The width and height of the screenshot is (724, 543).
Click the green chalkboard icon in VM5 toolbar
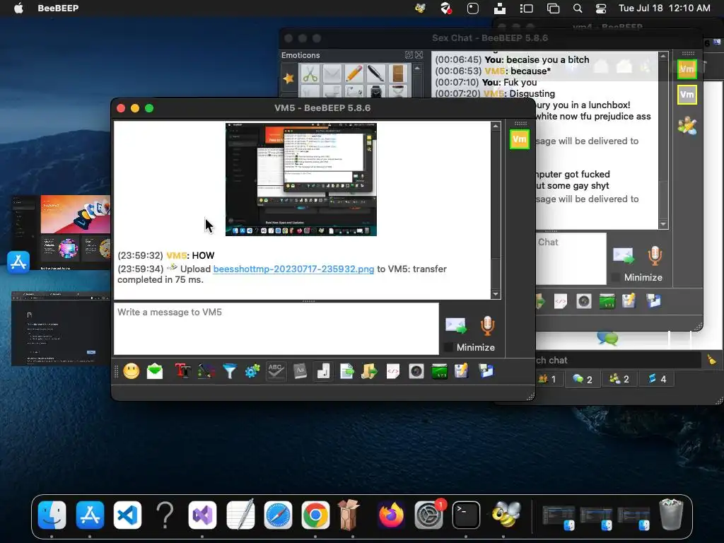pyautogui.click(x=439, y=371)
